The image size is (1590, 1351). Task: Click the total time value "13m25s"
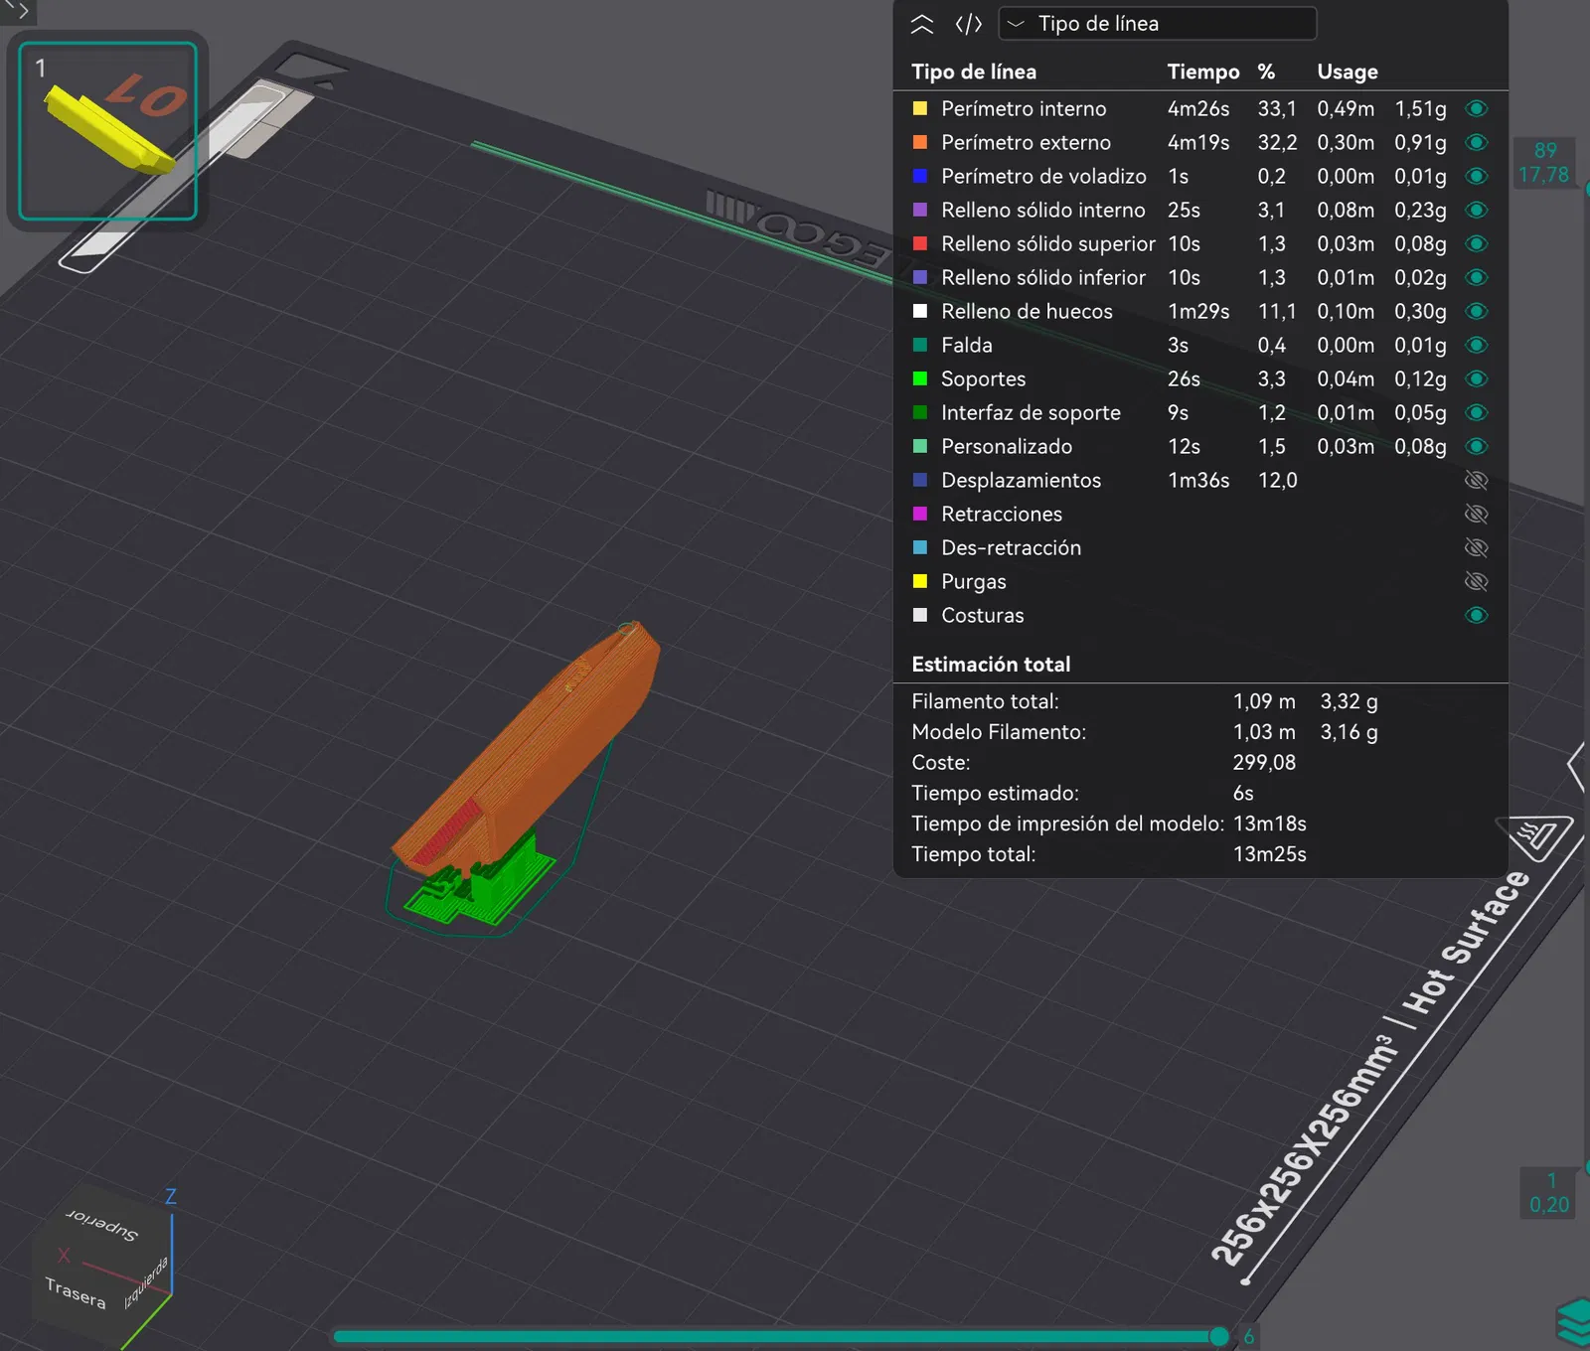pyautogui.click(x=1269, y=854)
